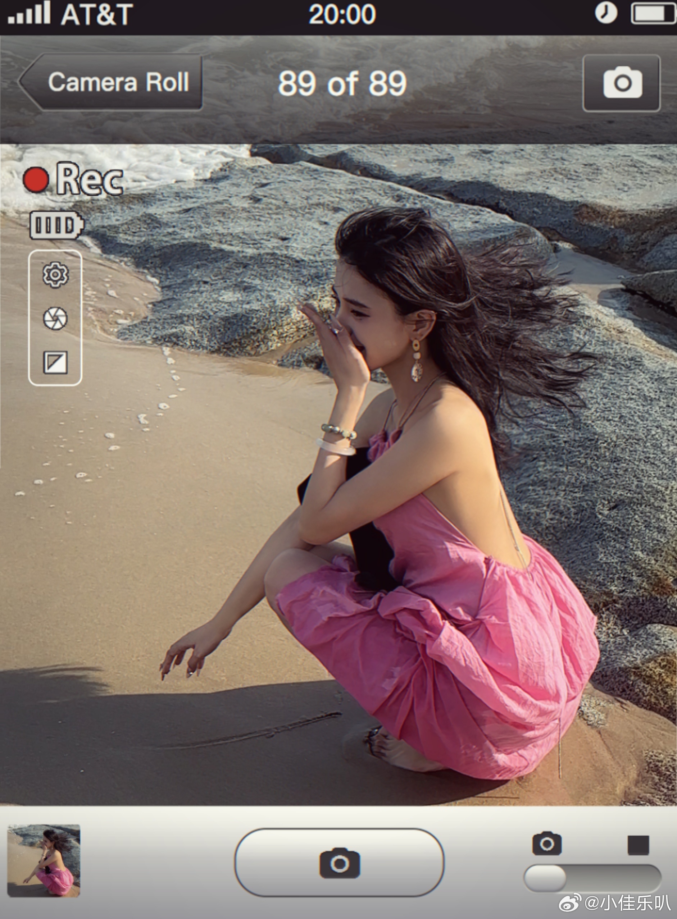Tap the exposure contrast square icon
Viewport: 677px width, 919px height.
pos(55,362)
